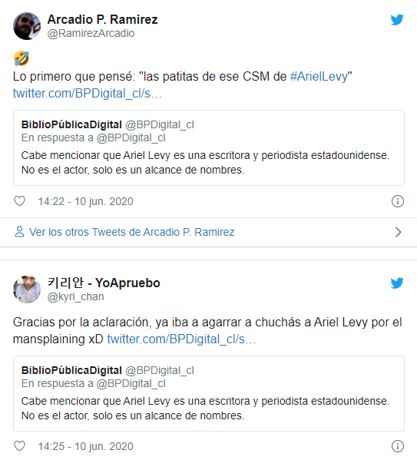Open info icon for the 14:22 tweet
Image resolution: width=417 pixels, height=460 pixels.
click(398, 201)
